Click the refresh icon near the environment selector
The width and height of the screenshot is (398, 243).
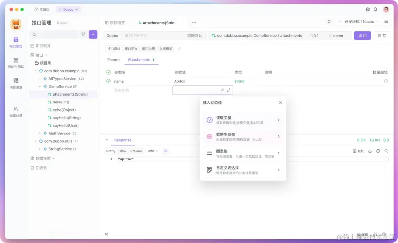point(329,21)
